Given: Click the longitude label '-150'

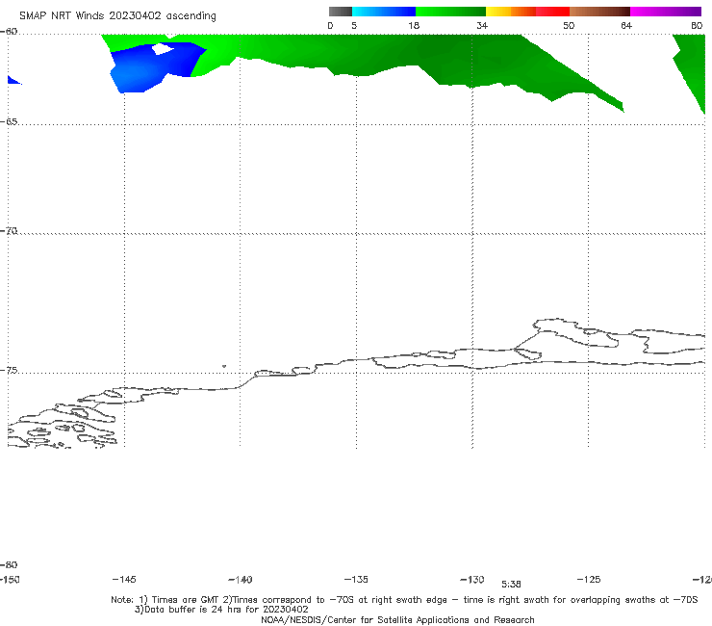Looking at the screenshot, I should click(10, 580).
